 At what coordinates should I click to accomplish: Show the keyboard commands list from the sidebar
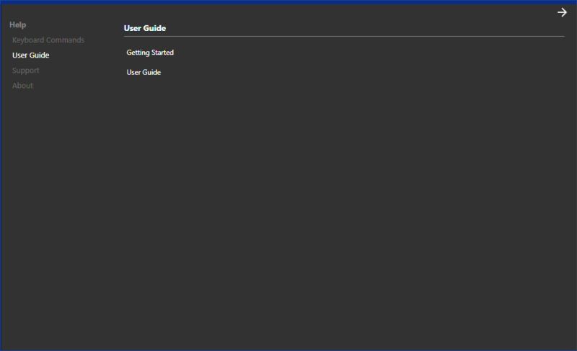tap(48, 40)
